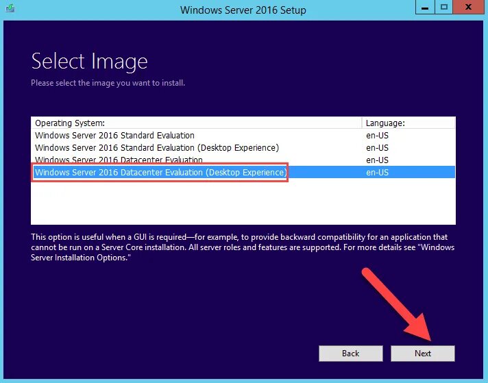This screenshot has height=383, width=488.
Task: Click en-US language in the highlighted row
Action: [x=377, y=173]
